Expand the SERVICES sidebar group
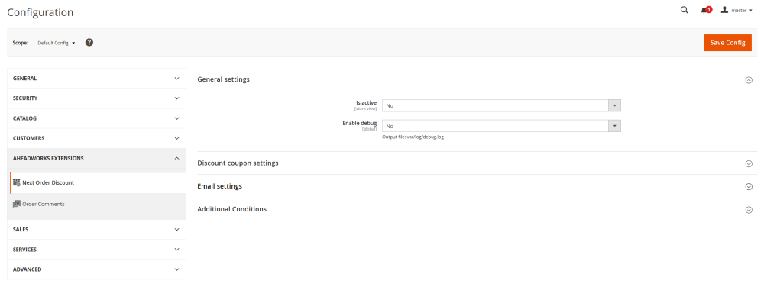 click(x=96, y=249)
